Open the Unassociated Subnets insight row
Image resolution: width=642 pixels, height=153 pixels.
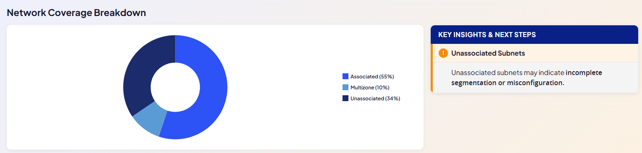click(x=534, y=53)
